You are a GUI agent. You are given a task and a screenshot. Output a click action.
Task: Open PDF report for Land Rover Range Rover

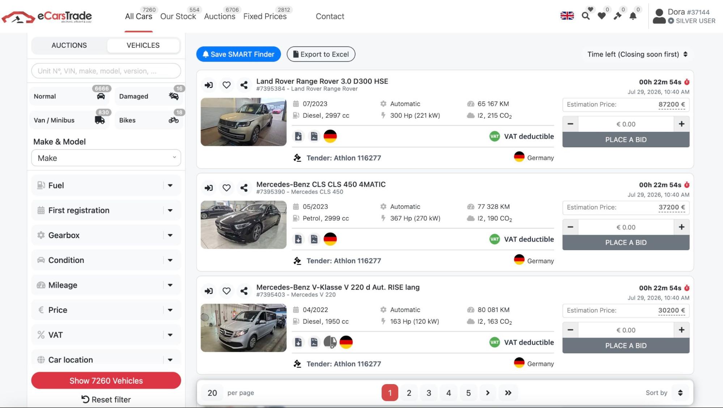pyautogui.click(x=314, y=136)
